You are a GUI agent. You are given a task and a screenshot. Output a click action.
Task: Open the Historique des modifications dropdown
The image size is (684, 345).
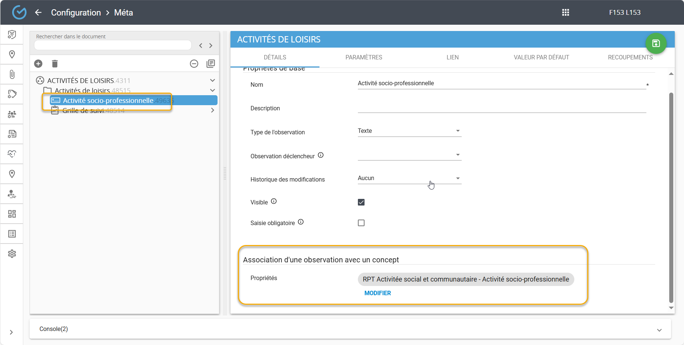point(409,178)
